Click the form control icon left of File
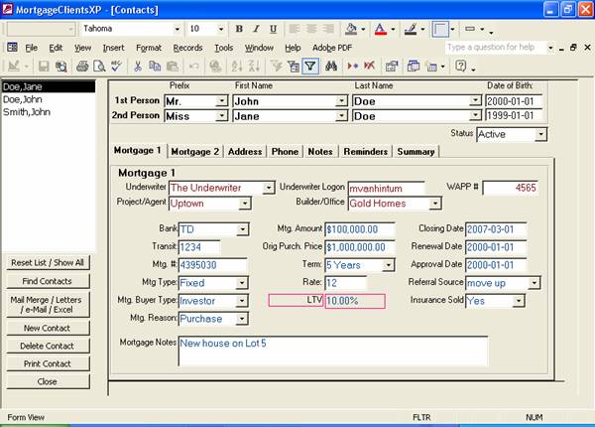The height and width of the screenshot is (427, 595). 12,47
